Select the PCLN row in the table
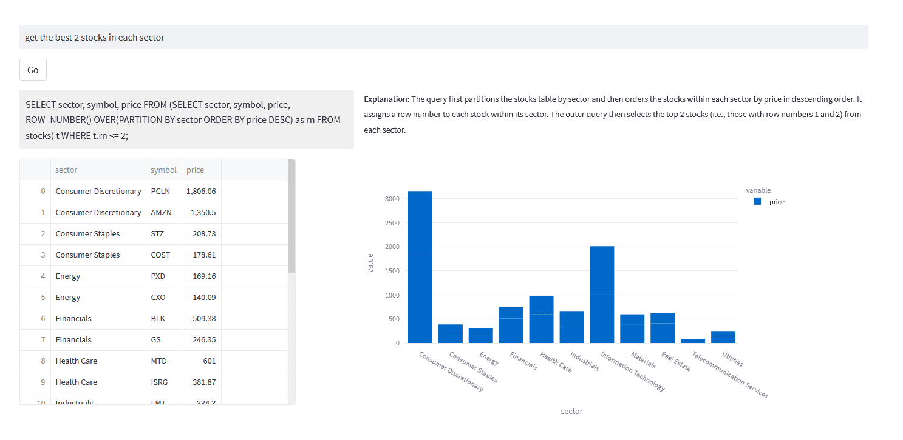 tap(121, 191)
